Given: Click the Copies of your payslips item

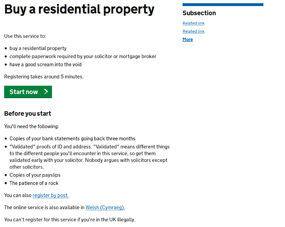Looking at the screenshot, I should click(35, 175).
